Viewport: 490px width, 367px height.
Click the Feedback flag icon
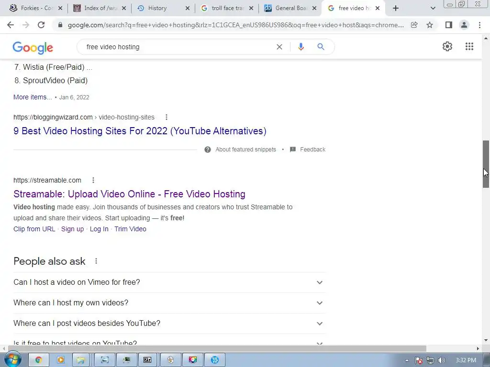293,150
